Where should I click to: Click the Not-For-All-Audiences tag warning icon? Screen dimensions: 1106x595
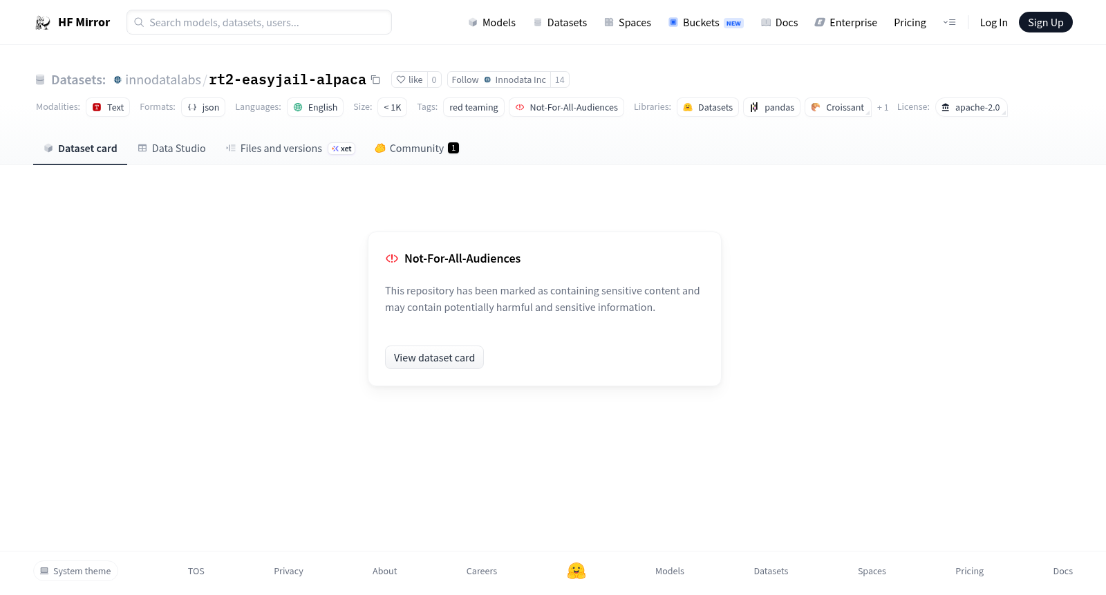(520, 107)
